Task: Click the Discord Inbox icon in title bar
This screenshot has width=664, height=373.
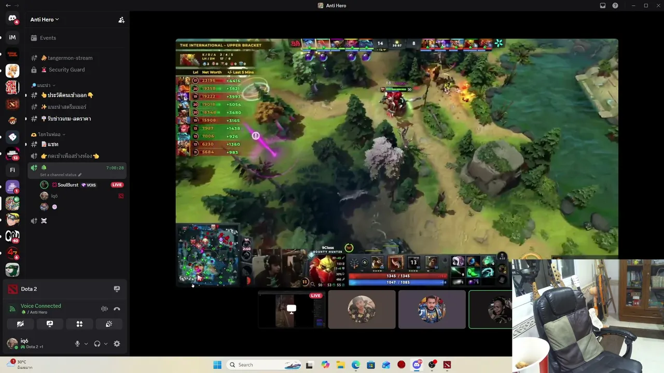Action: [603, 6]
